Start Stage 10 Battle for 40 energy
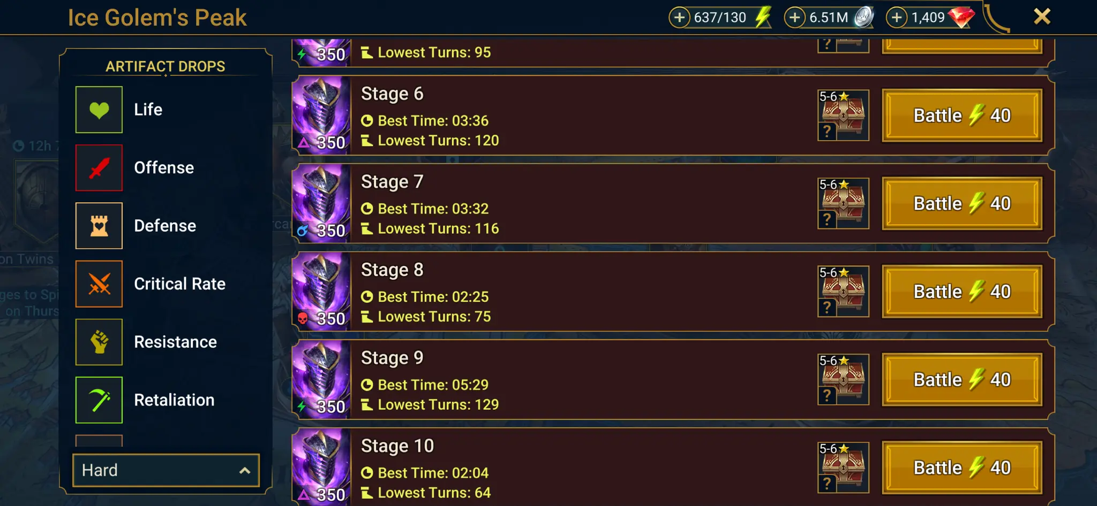 coord(962,468)
